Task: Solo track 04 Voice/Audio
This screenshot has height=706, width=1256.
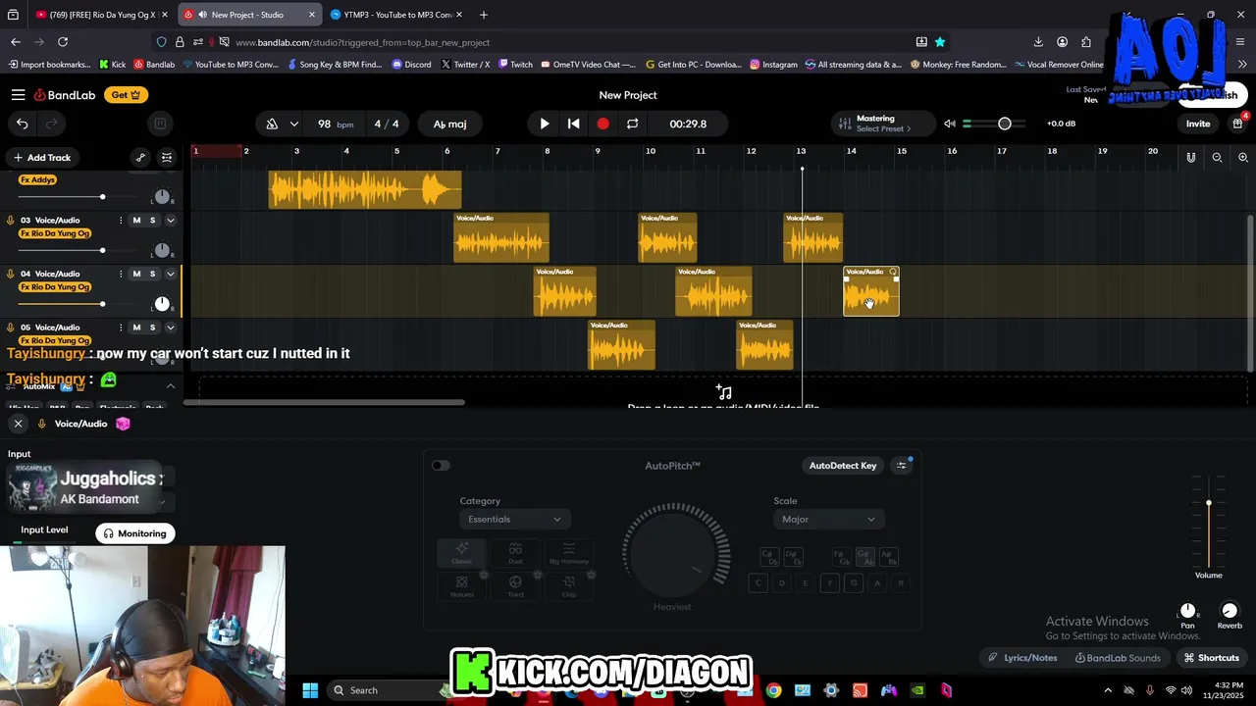Action: point(152,274)
